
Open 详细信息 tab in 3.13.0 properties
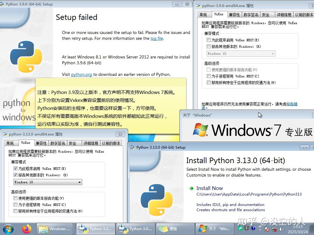pyautogui.click(x=91, y=143)
